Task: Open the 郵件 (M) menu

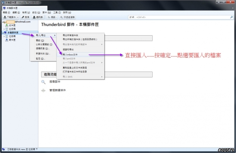Action: pyautogui.click(x=47, y=12)
